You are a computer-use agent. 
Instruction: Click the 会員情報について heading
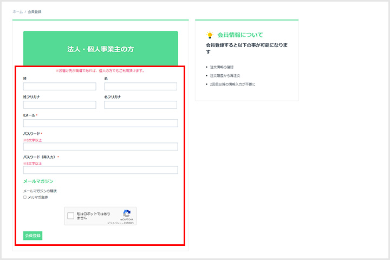240,35
